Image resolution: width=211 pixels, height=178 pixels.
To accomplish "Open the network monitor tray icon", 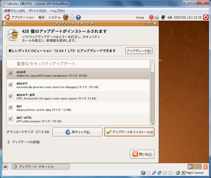I will (163, 17).
